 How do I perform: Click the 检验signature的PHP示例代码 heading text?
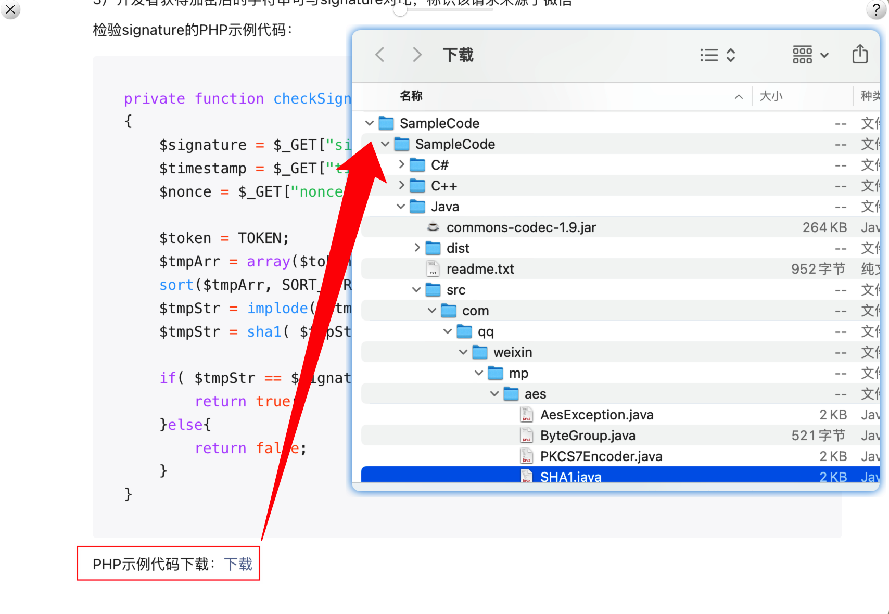tap(193, 30)
